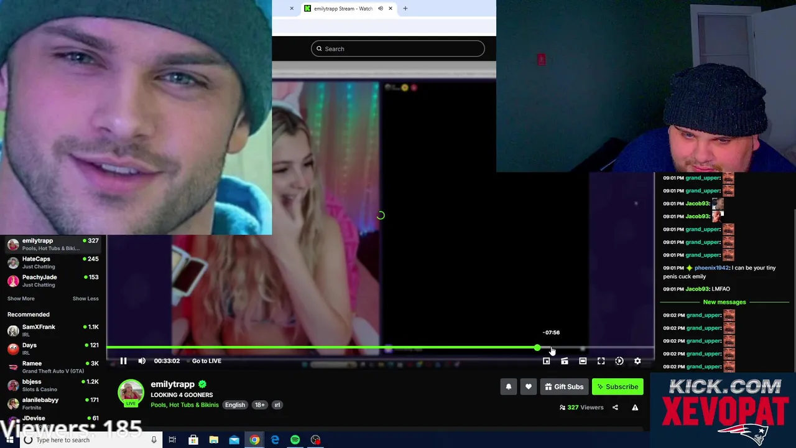Click tab audio speaker indicator

[x=380, y=9]
